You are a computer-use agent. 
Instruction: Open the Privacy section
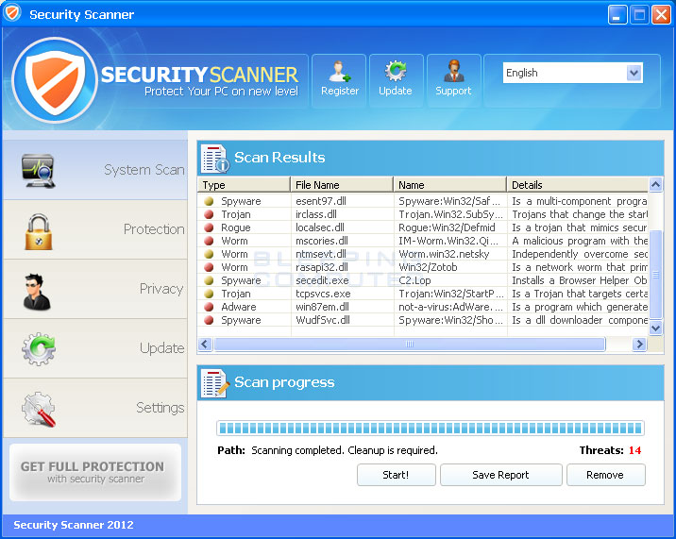(x=94, y=289)
